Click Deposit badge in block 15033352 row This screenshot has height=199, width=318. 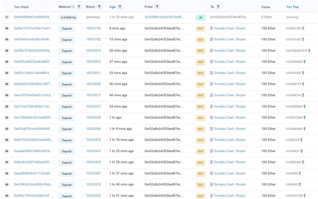pos(67,196)
